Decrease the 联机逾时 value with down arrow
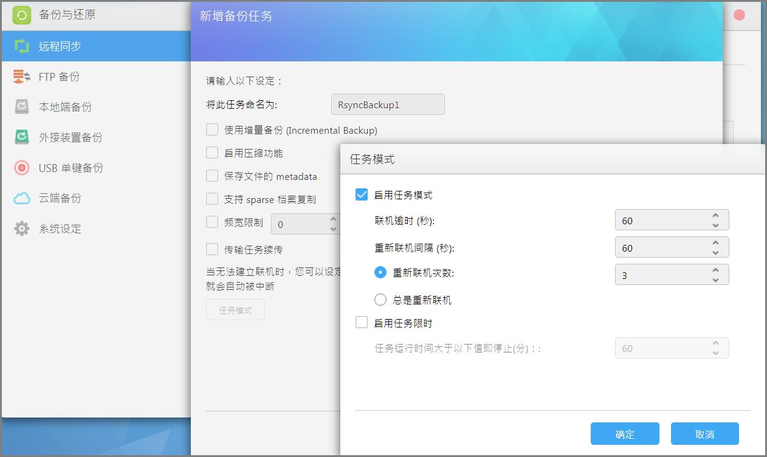This screenshot has width=767, height=457. click(x=716, y=225)
